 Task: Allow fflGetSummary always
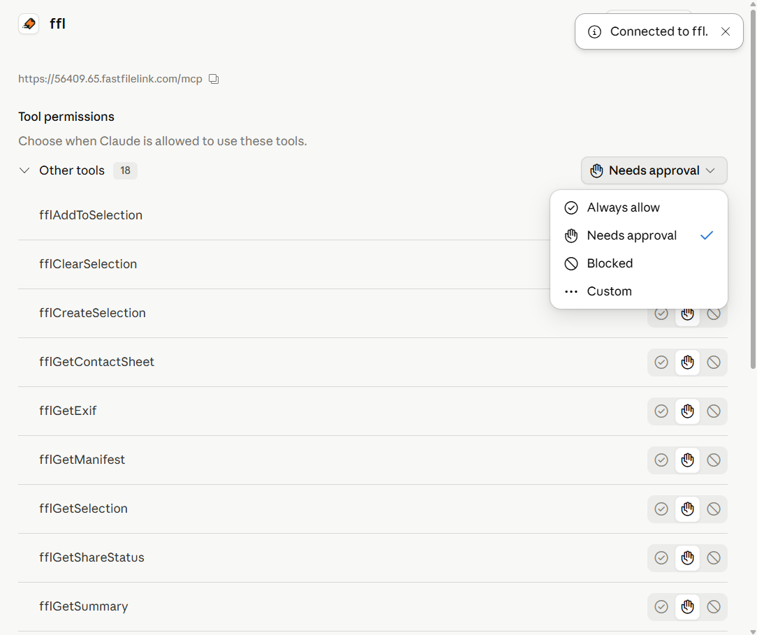pos(661,606)
